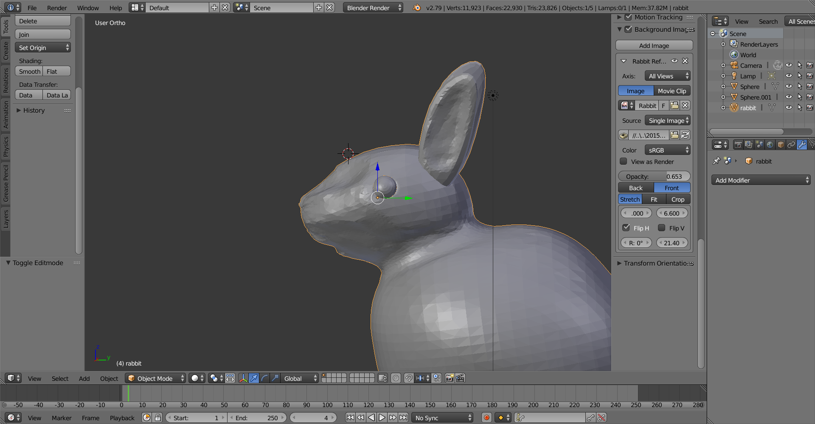Jump to the start frame button
Screen dimensions: 815x424
[350, 418]
